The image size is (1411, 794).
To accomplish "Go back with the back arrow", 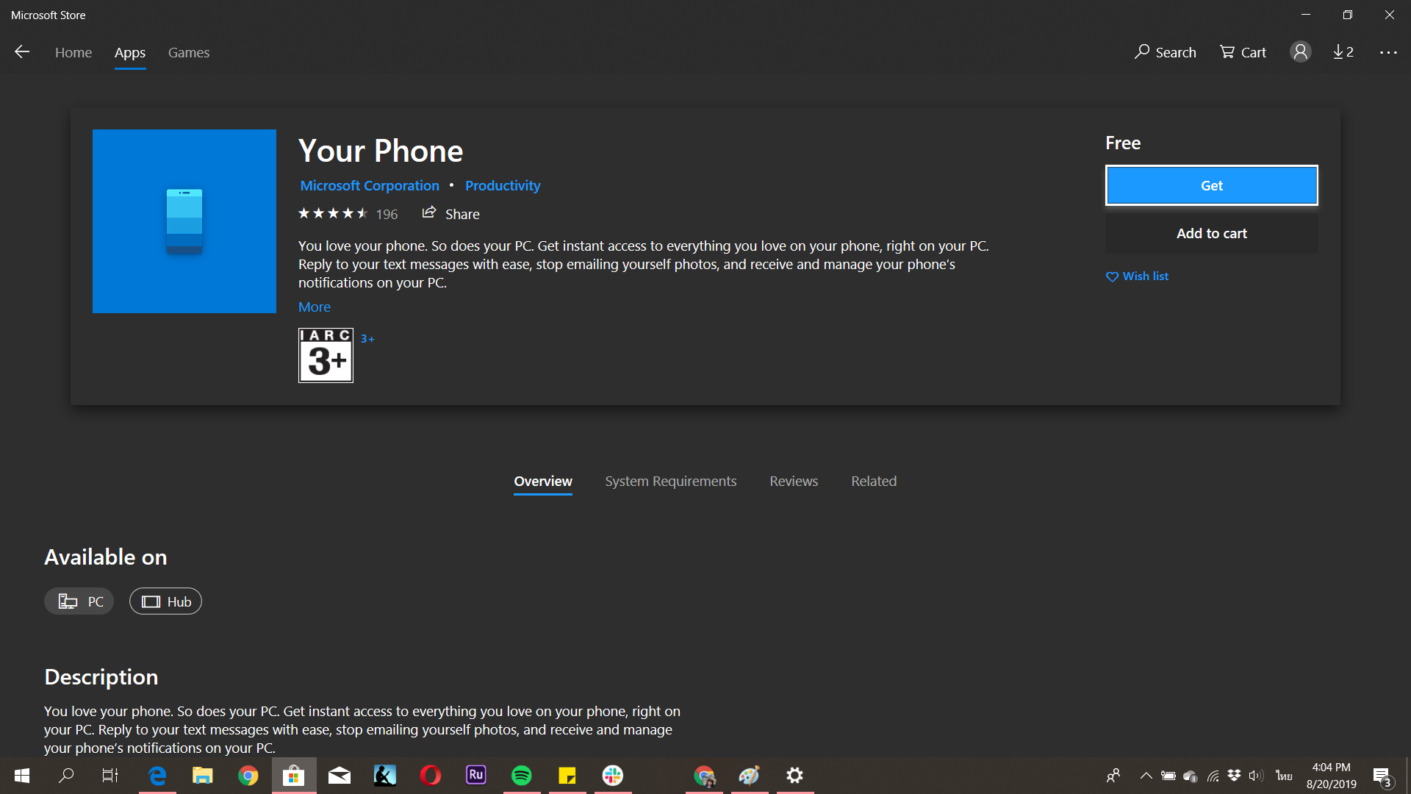I will 22,51.
